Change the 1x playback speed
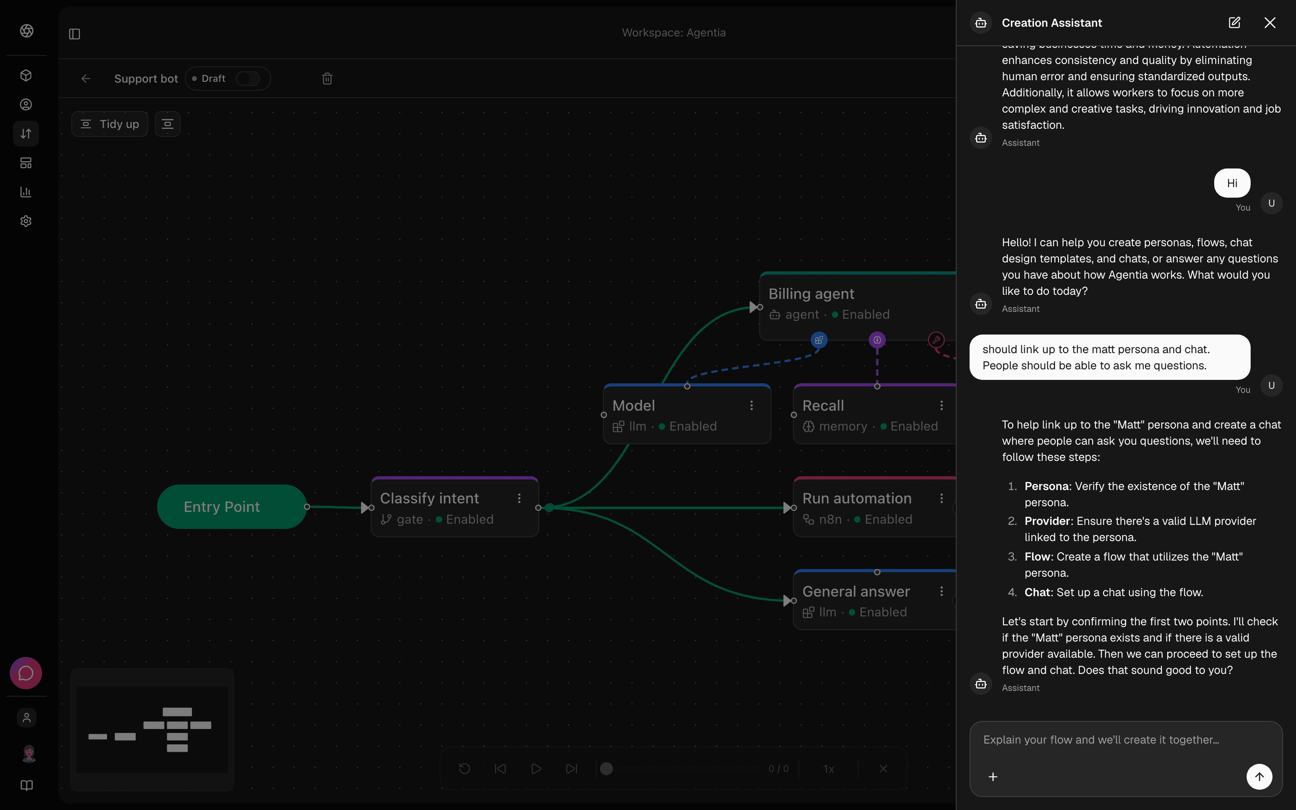Image resolution: width=1296 pixels, height=810 pixels. tap(829, 769)
